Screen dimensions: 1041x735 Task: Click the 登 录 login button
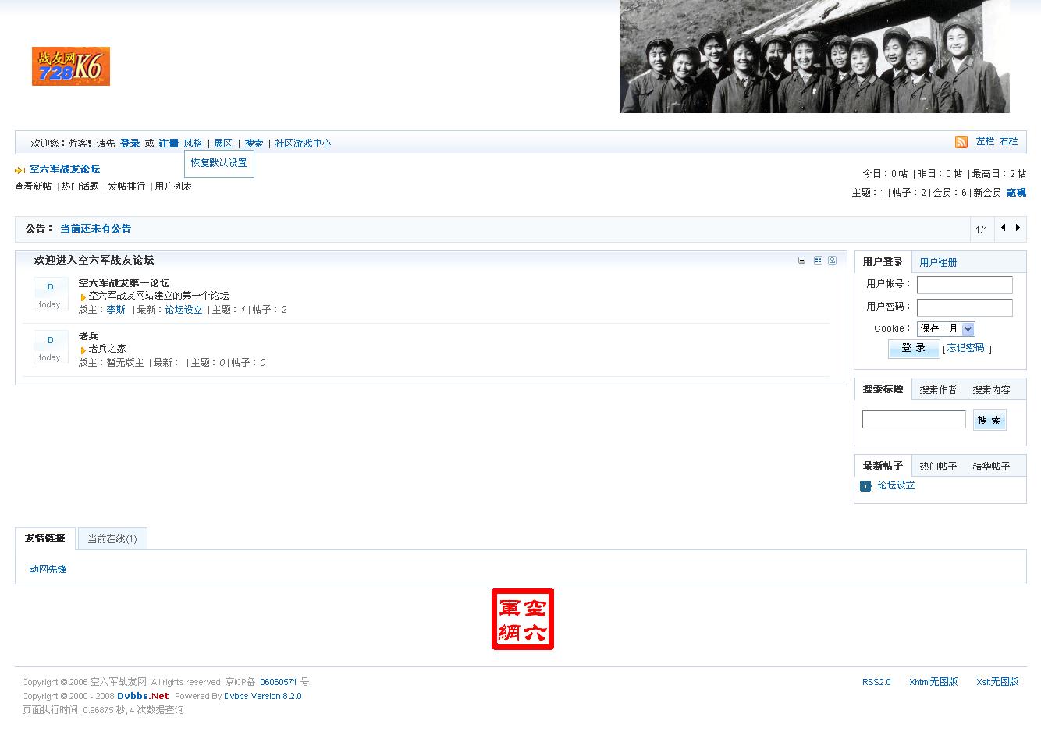pos(914,349)
